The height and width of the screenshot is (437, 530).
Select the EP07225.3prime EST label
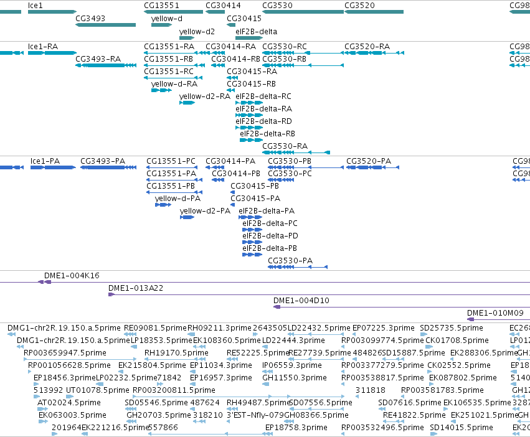pyautogui.click(x=383, y=328)
